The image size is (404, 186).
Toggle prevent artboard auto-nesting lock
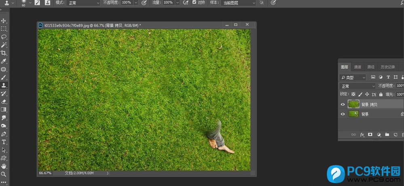tap(374, 94)
